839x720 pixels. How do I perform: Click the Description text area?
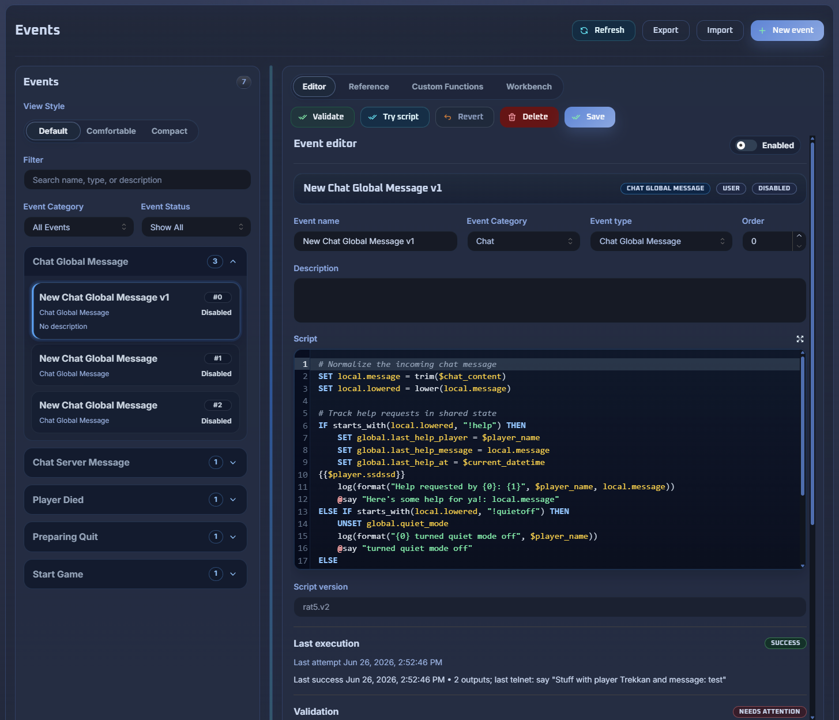[x=550, y=301]
